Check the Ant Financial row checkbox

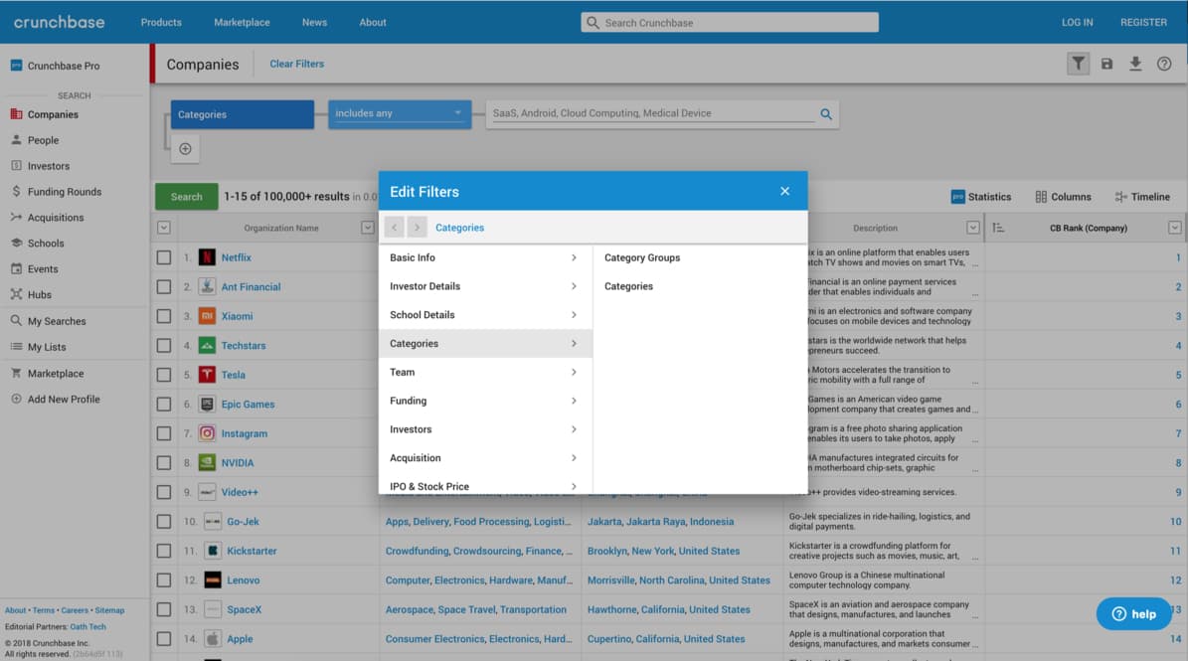tap(164, 287)
